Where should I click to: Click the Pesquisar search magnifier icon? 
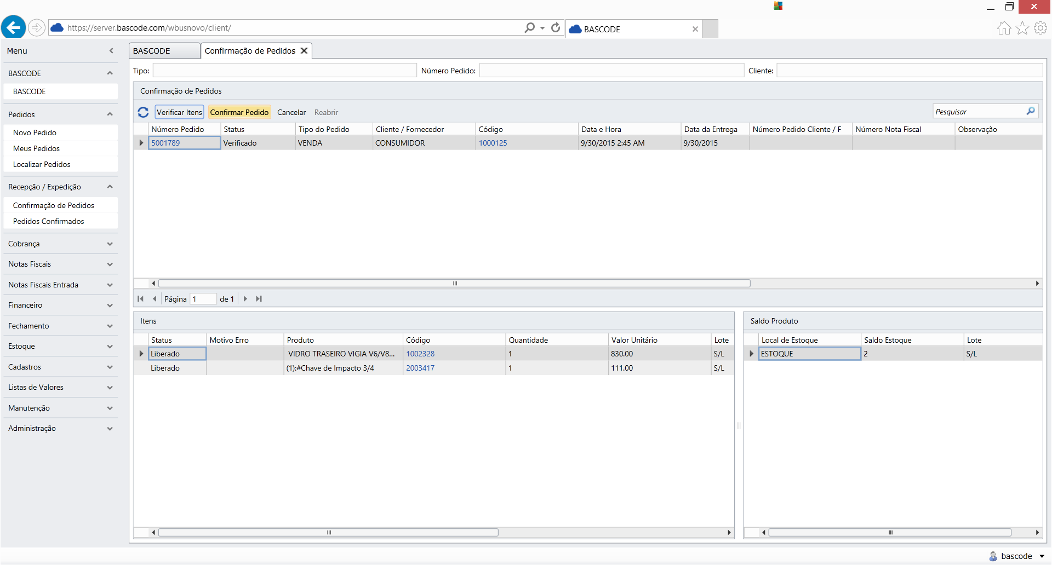pyautogui.click(x=1031, y=111)
